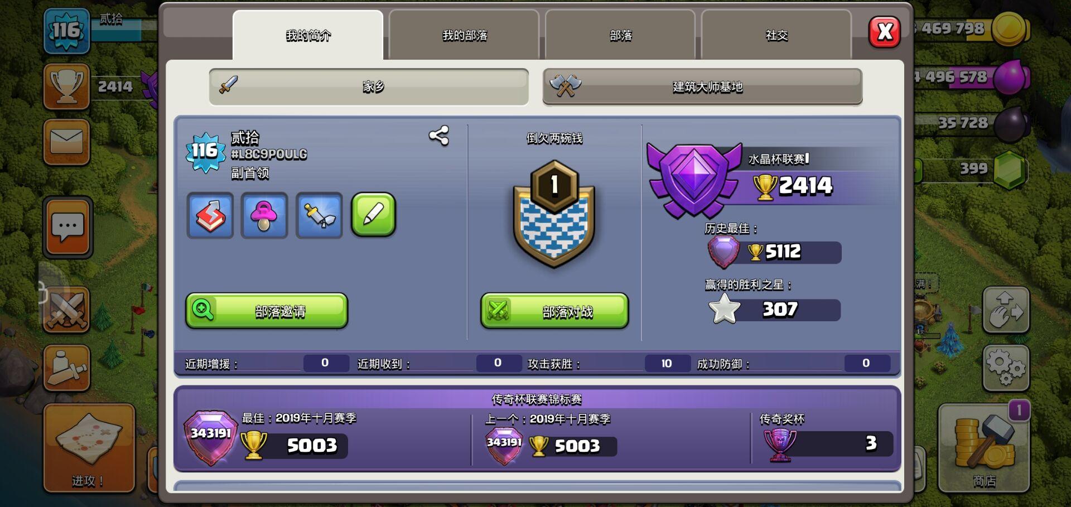The width and height of the screenshot is (1071, 507).
Task: Open the mail envelope icon
Action: tap(66, 142)
